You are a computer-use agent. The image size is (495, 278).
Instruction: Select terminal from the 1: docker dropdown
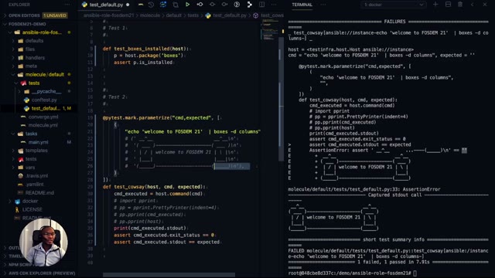[394, 5]
